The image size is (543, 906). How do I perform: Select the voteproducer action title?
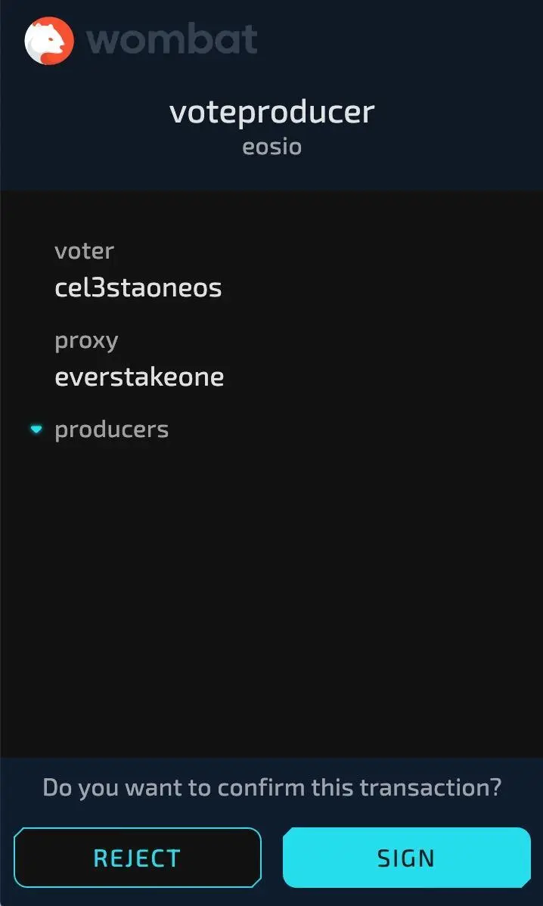point(271,113)
